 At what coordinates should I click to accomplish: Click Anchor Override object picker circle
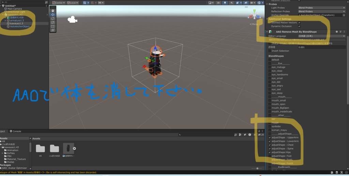[x=344, y=15]
